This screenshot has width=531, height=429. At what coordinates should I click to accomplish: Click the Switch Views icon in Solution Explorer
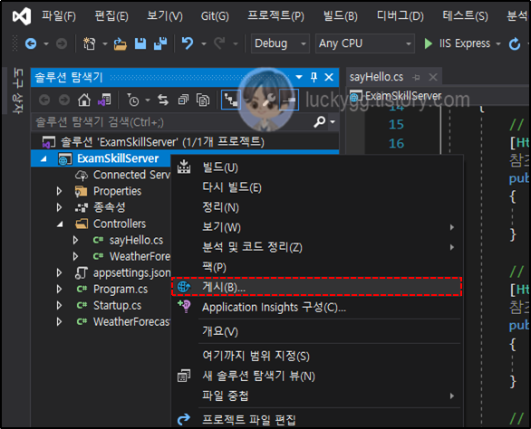tap(104, 100)
